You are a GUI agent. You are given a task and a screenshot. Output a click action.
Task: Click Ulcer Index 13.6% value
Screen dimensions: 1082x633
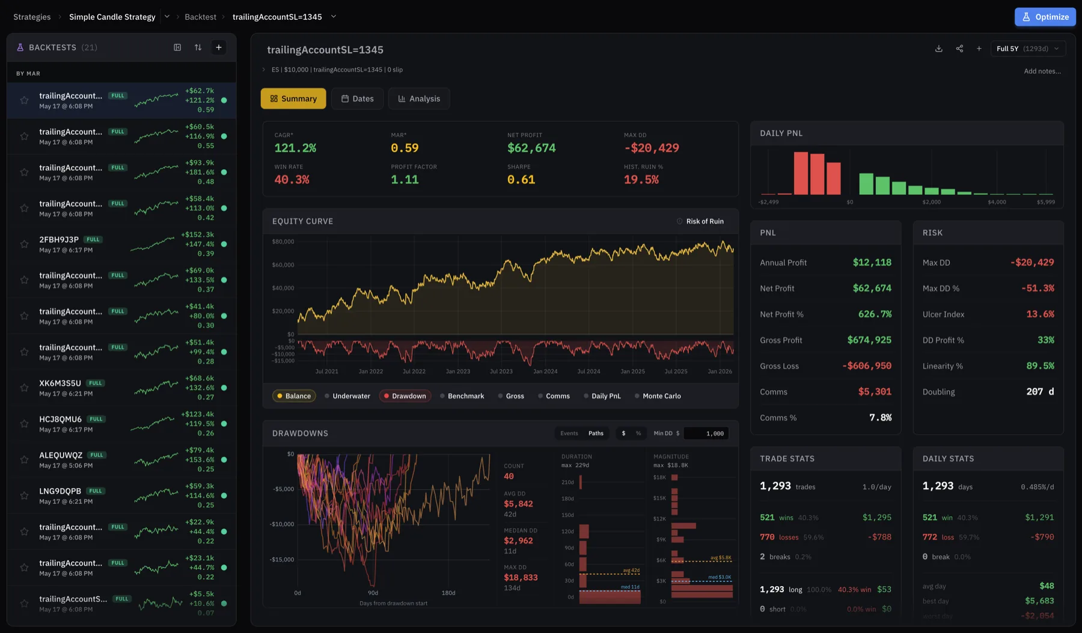(x=1040, y=314)
